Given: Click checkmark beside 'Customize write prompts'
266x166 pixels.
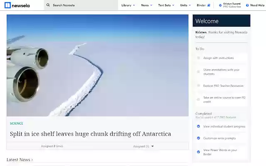Looking at the screenshot, I should 198,138.
